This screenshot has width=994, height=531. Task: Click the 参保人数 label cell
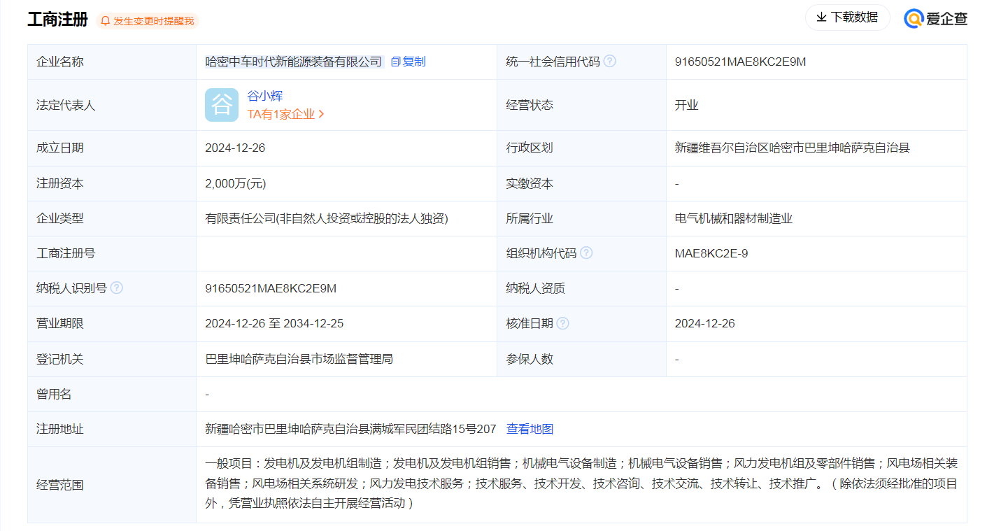[581, 359]
